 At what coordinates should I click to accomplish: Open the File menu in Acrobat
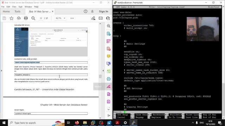pyautogui.click(x=3, y=7)
